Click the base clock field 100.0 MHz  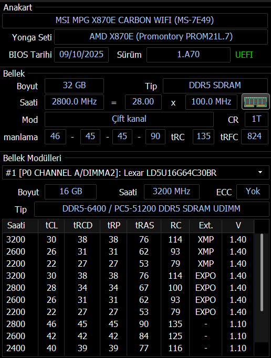211,102
